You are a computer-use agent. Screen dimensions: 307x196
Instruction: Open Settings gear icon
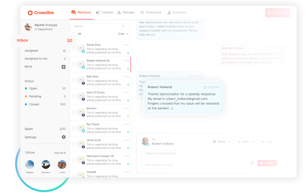[x=64, y=137]
